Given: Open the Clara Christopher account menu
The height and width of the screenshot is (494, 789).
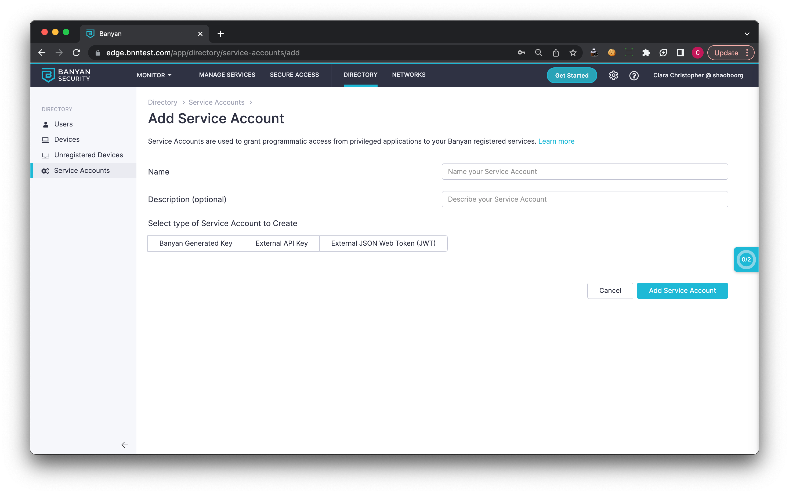Looking at the screenshot, I should click(698, 75).
